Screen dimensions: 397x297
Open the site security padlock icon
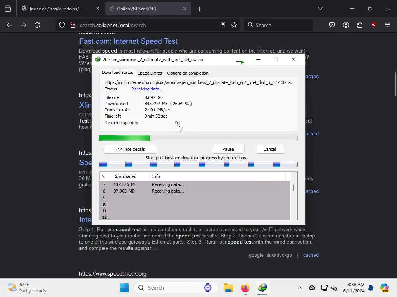pyautogui.click(x=73, y=25)
